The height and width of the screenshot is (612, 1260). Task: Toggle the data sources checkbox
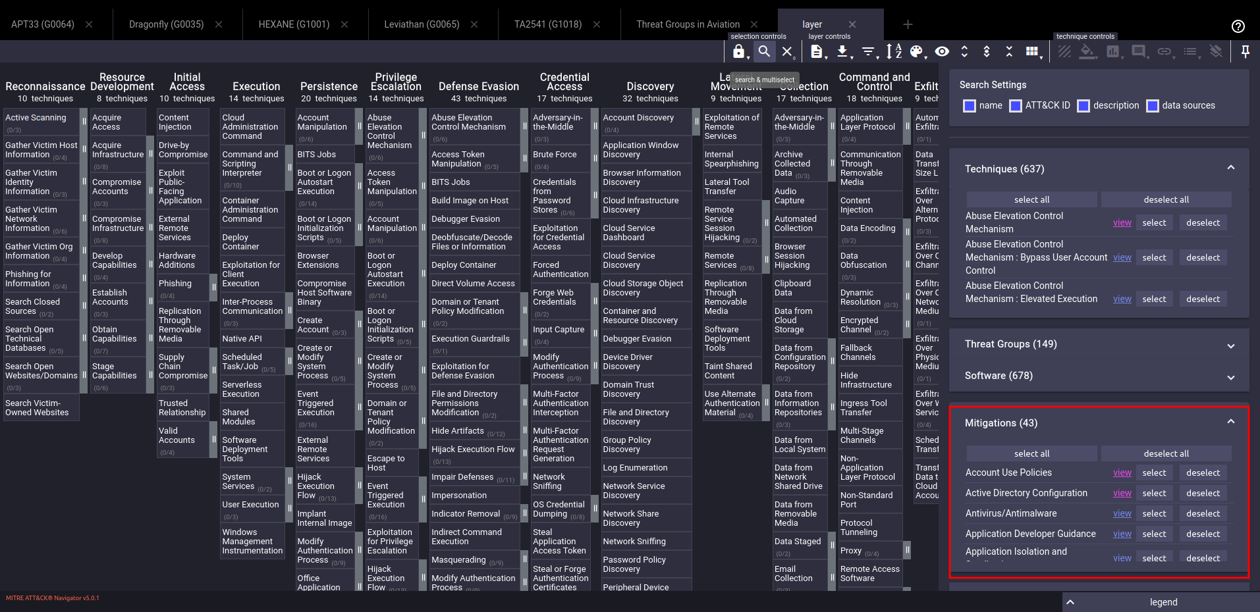point(1152,106)
